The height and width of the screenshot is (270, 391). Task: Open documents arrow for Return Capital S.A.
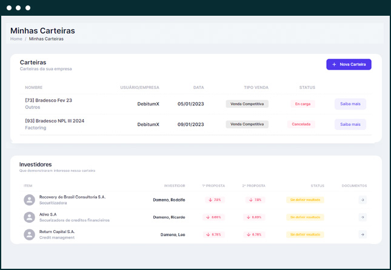pyautogui.click(x=363, y=234)
